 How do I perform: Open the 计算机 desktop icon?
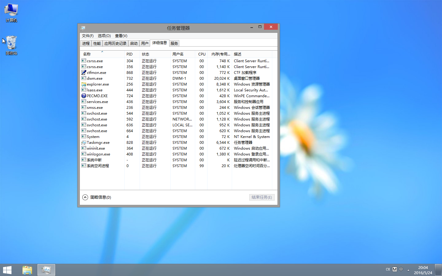[x=11, y=13]
